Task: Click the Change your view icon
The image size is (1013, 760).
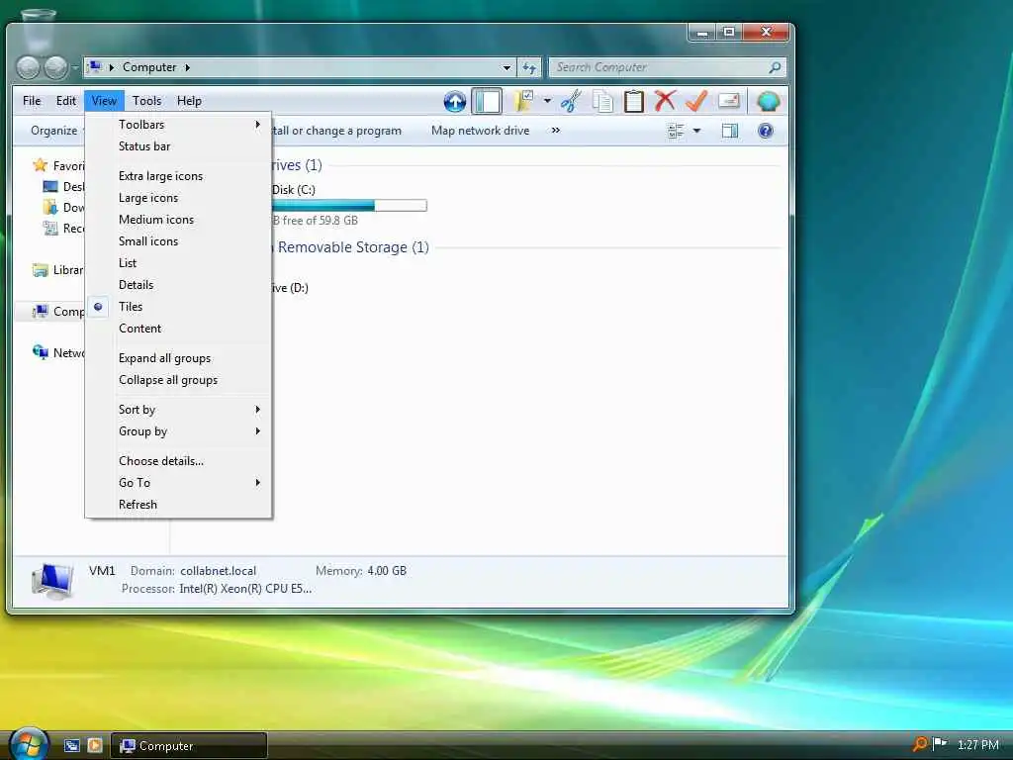Action: coord(676,131)
